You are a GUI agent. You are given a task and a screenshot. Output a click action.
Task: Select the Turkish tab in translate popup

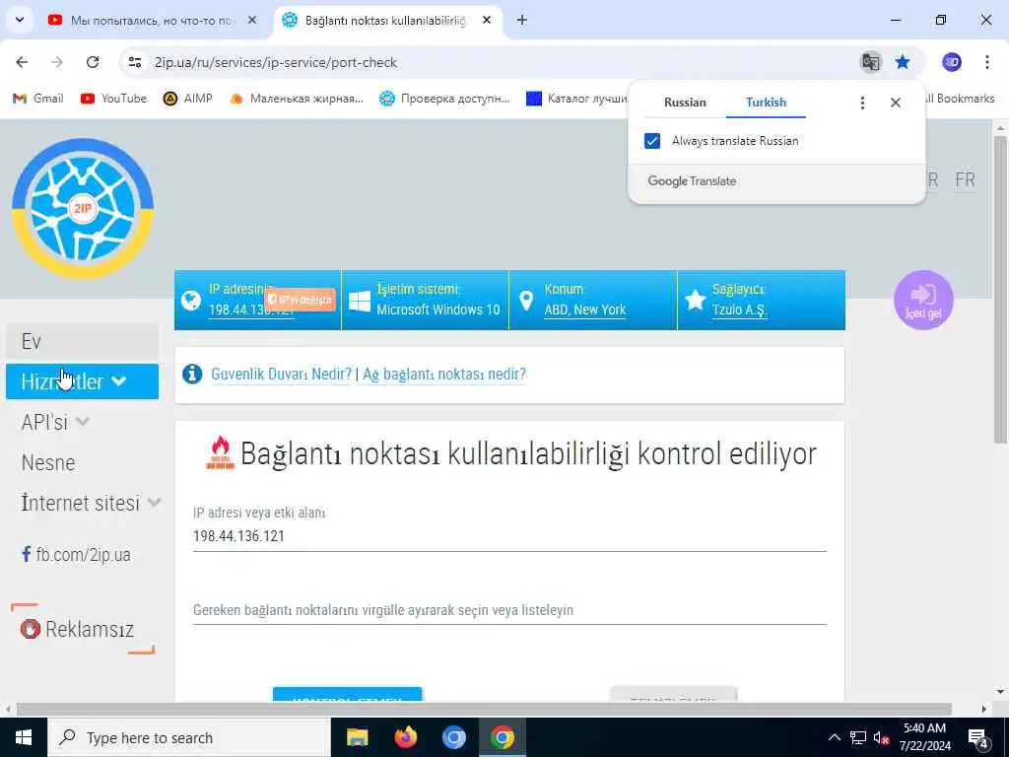[766, 103]
